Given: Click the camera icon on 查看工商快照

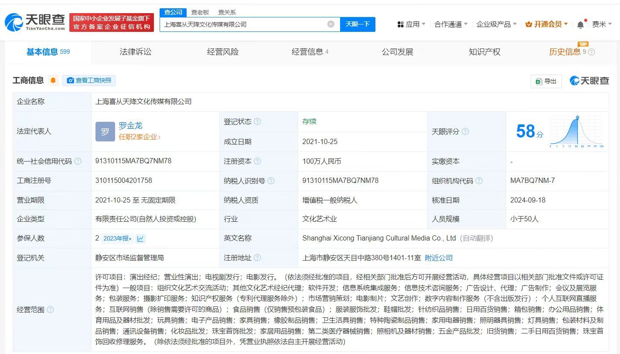Looking at the screenshot, I should [70, 80].
